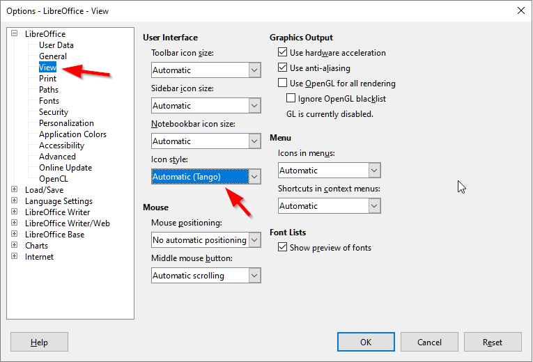The image size is (533, 362).
Task: Open the Online Update page
Action: point(65,168)
